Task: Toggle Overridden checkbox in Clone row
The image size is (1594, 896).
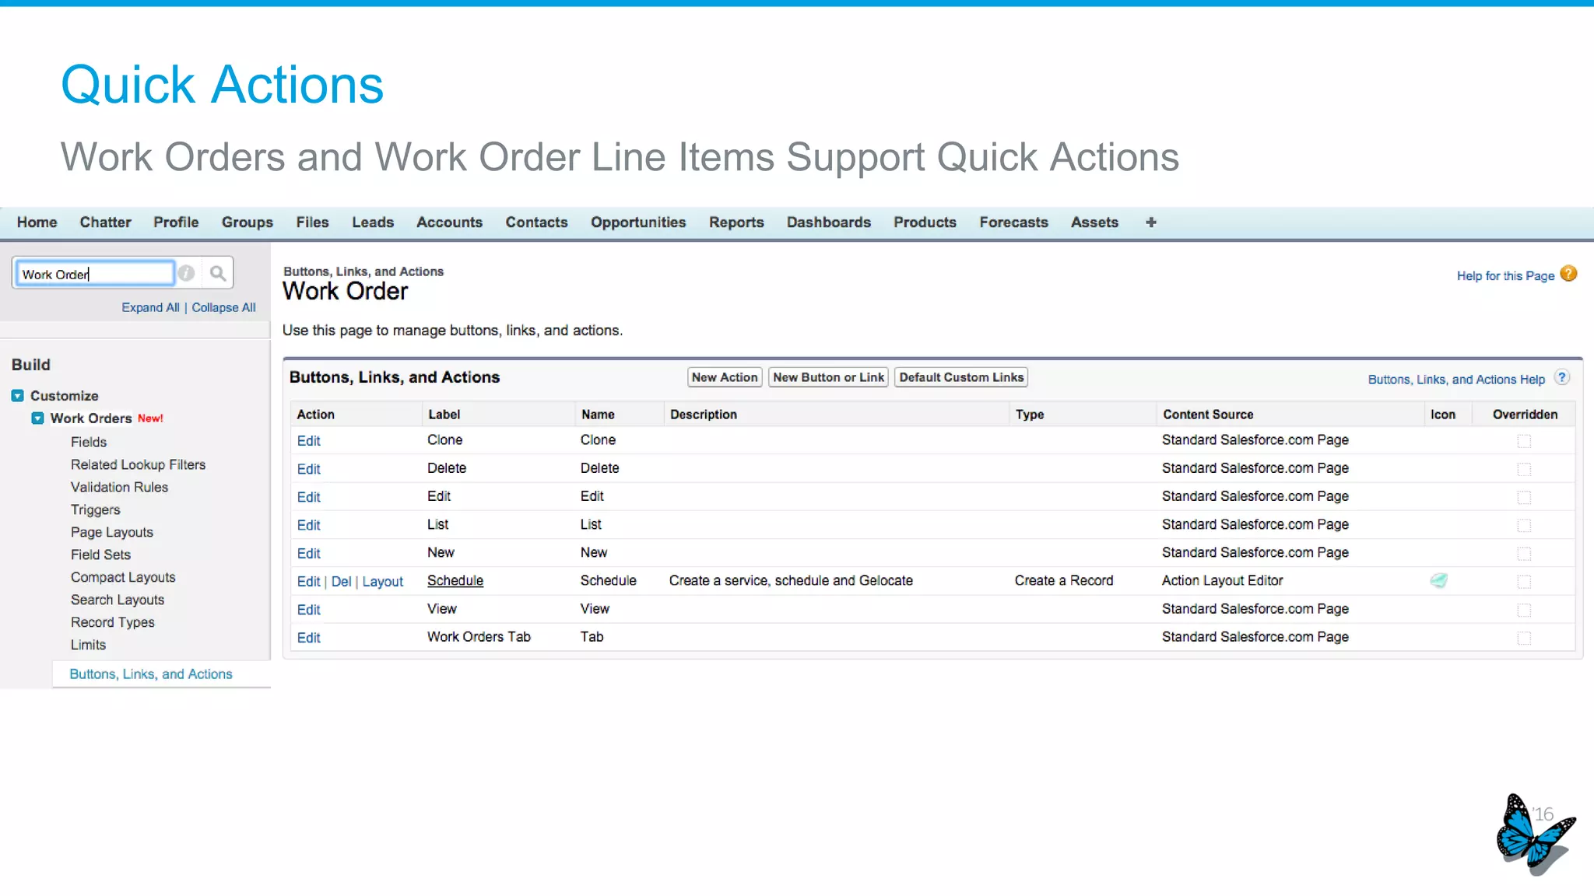Action: click(1524, 441)
